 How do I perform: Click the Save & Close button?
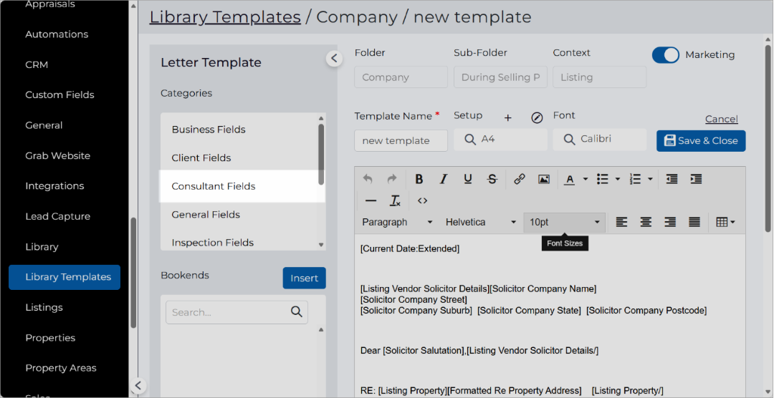point(701,140)
